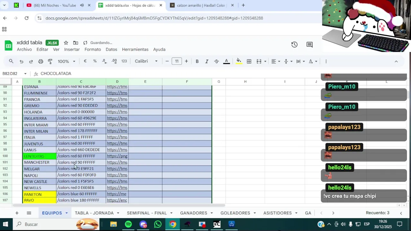Image resolution: width=411 pixels, height=231 pixels.
Task: Move the document to a folder
Action: click(x=75, y=43)
